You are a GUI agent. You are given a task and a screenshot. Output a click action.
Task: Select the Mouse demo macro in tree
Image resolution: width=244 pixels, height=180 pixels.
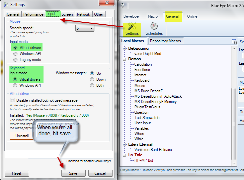[x=140, y=86]
